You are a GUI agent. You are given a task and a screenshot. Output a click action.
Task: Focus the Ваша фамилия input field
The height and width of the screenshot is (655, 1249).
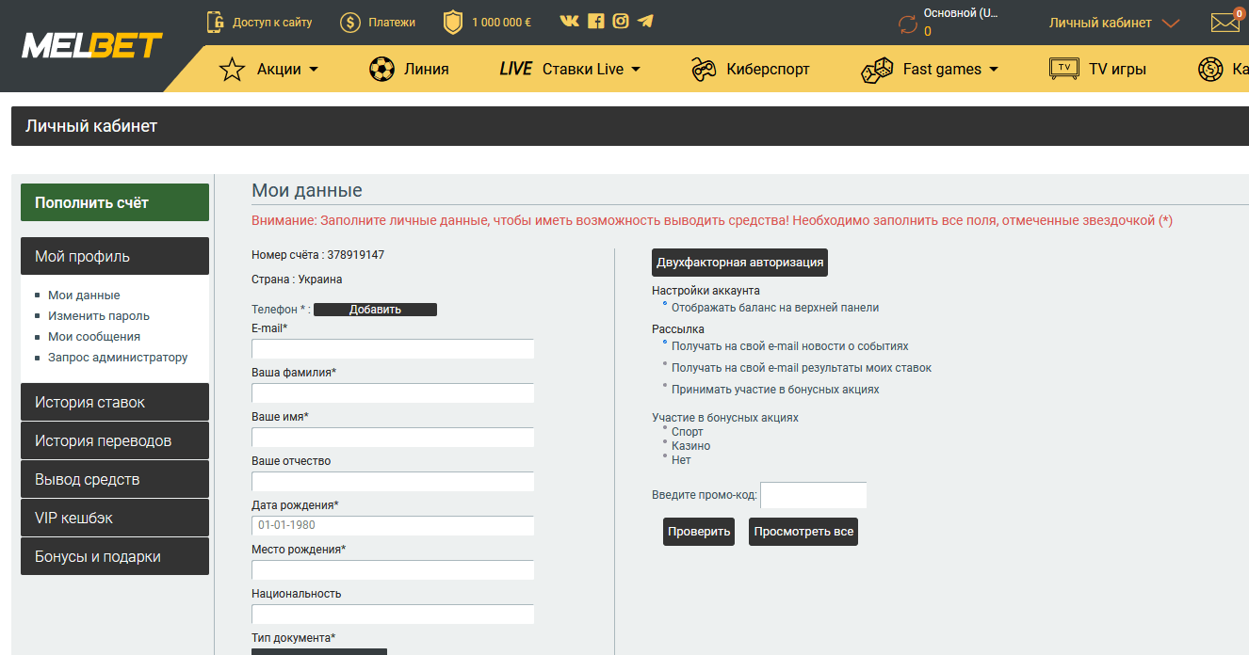tap(393, 393)
